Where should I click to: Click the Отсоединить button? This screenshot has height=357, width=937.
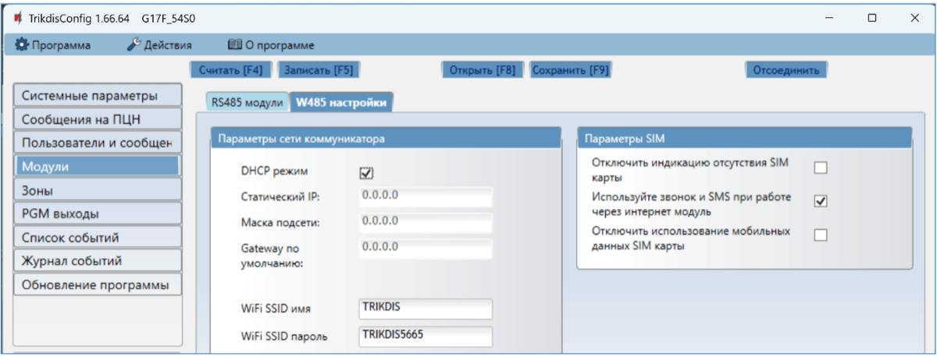(785, 70)
